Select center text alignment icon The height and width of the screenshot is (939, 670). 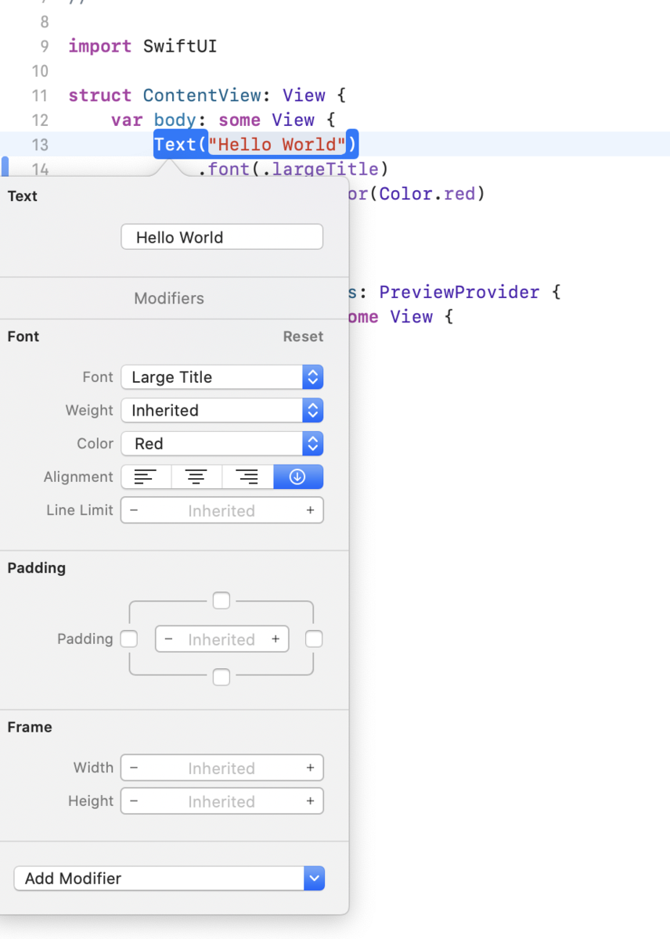tap(196, 477)
